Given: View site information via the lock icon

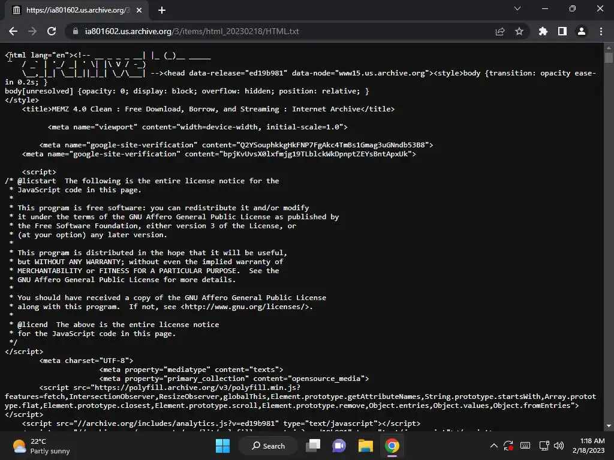Looking at the screenshot, I should (x=75, y=31).
